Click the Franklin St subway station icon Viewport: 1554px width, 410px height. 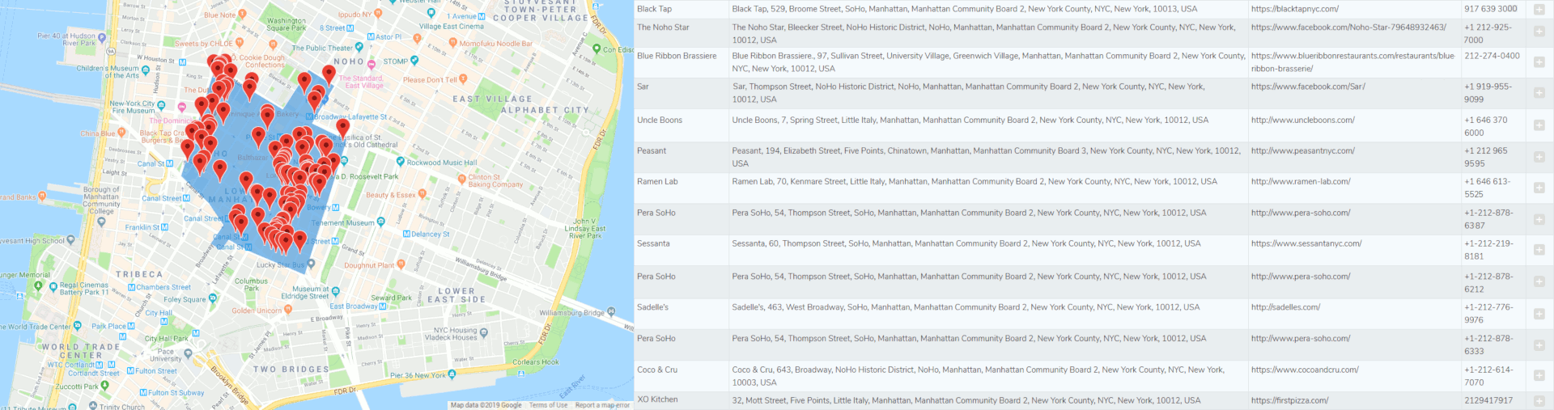(x=165, y=227)
